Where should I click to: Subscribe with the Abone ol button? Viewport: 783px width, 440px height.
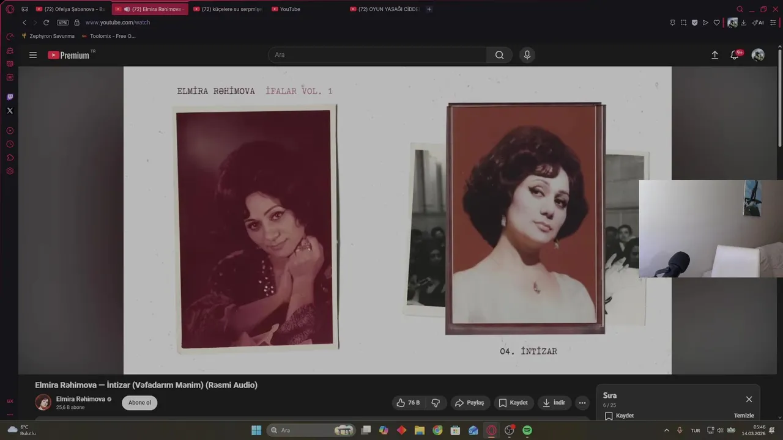[x=139, y=403]
